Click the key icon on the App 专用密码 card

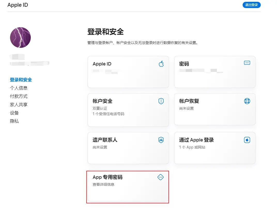click(160, 177)
